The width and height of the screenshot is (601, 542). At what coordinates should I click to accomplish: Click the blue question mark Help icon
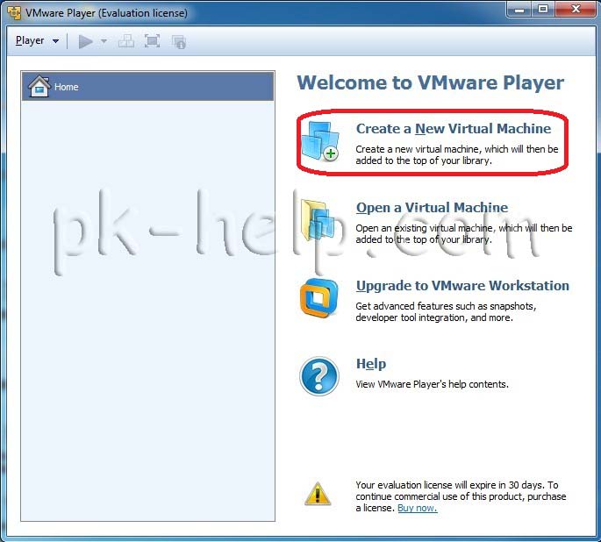click(x=318, y=376)
